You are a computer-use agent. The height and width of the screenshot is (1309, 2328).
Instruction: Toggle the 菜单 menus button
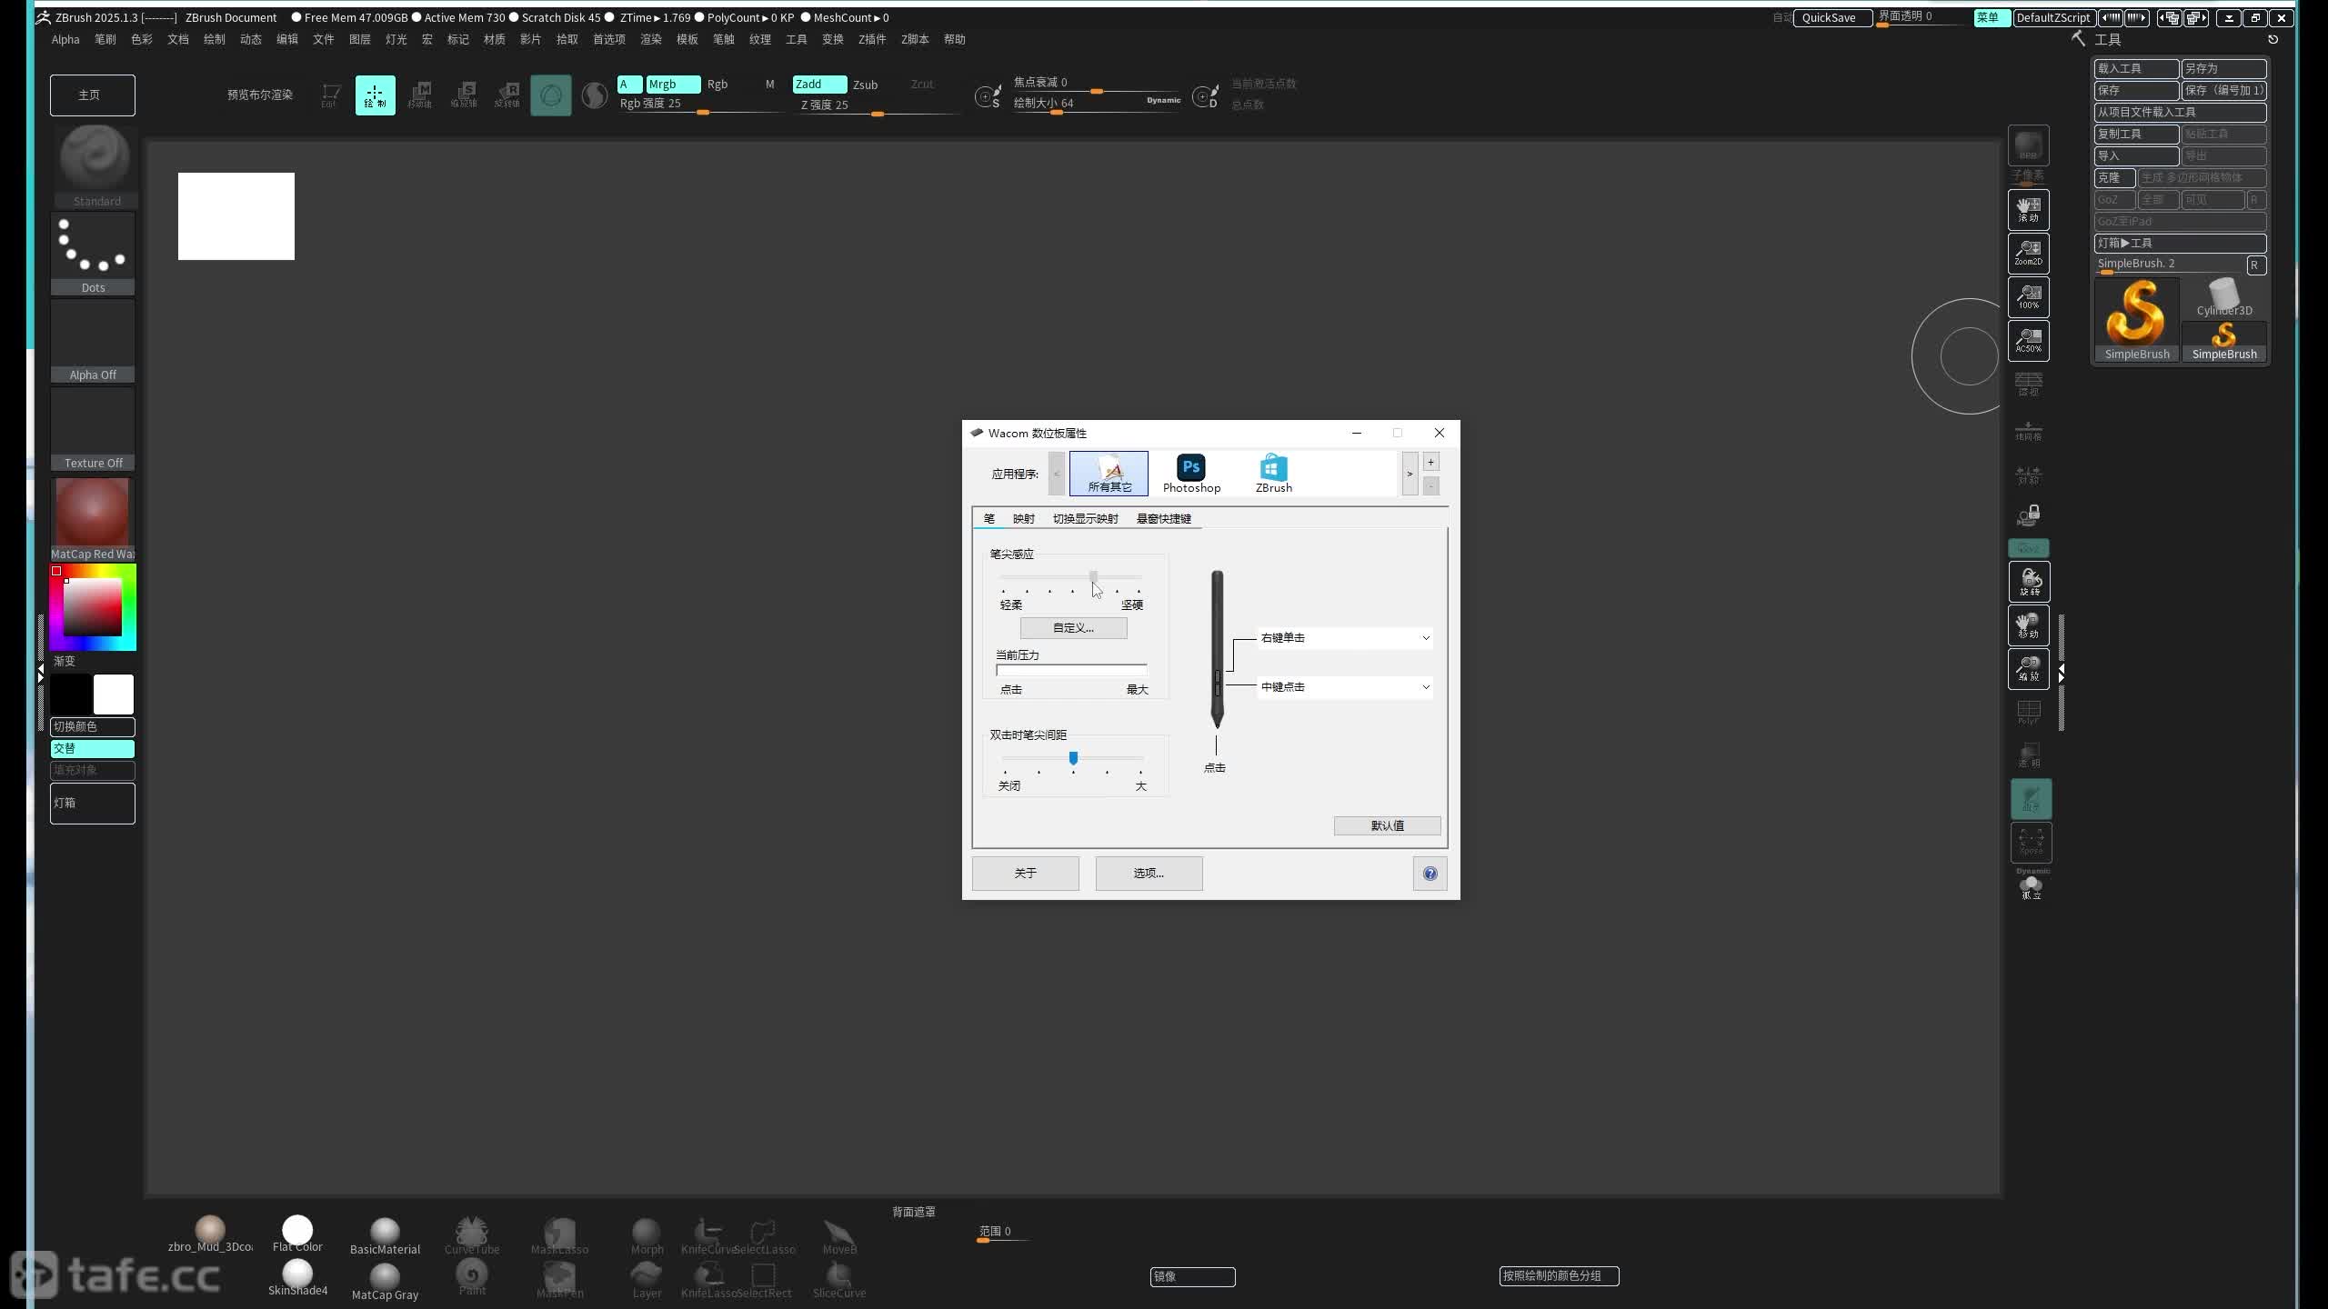click(1991, 17)
